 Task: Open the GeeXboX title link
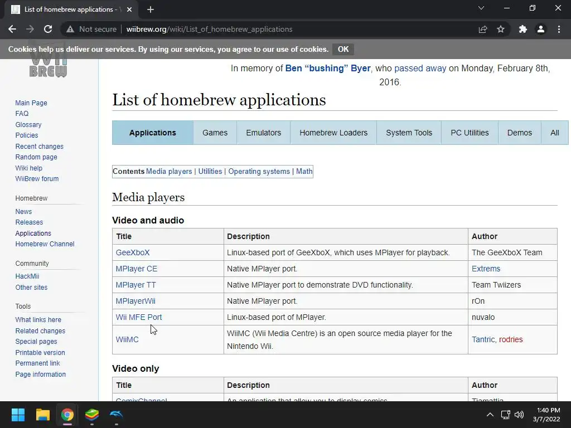point(133,252)
